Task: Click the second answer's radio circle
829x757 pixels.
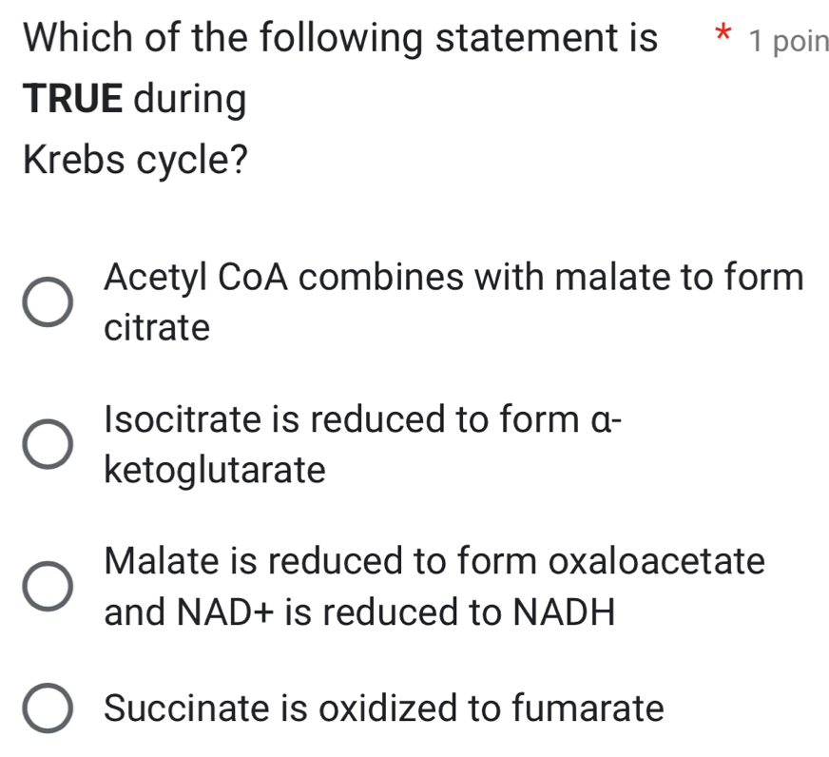Action: [48, 444]
